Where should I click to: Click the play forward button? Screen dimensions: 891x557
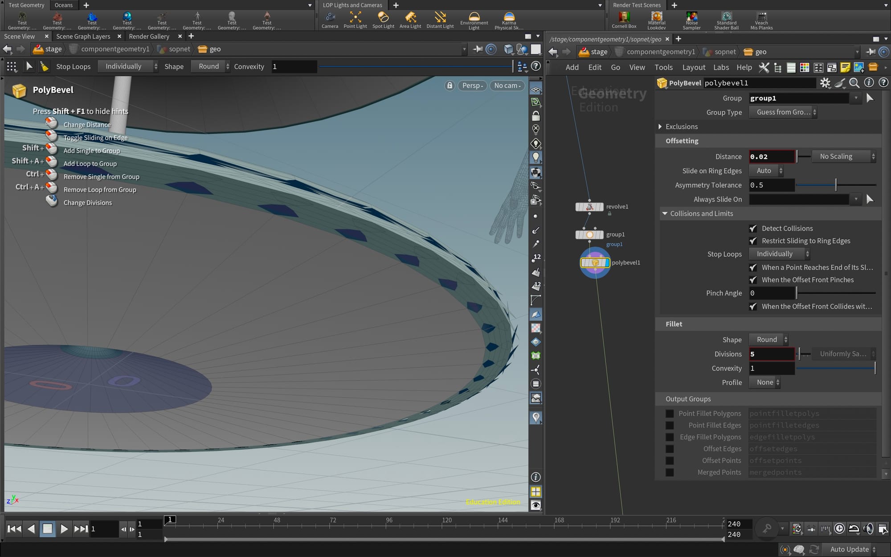point(64,529)
